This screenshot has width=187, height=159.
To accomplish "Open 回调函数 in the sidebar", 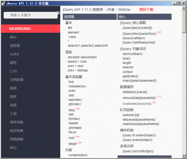I will click(x=17, y=139).
